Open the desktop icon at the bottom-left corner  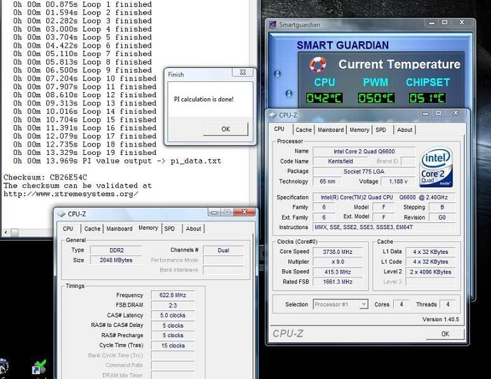[3, 367]
